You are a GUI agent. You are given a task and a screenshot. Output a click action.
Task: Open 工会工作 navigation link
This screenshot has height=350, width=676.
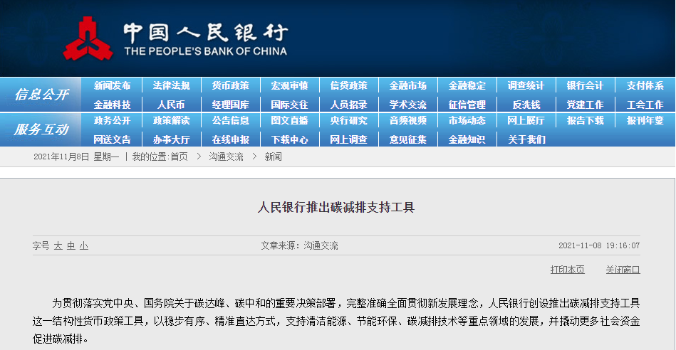[x=645, y=105]
